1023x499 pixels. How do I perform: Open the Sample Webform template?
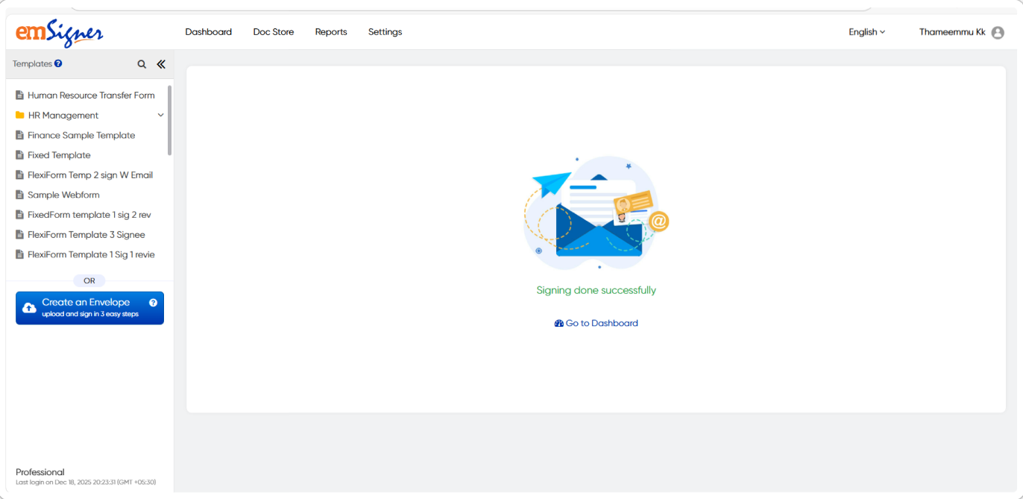click(x=63, y=195)
